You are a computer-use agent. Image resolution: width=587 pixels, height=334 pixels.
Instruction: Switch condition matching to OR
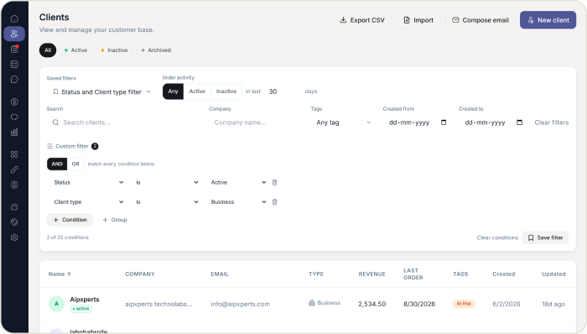click(x=75, y=164)
